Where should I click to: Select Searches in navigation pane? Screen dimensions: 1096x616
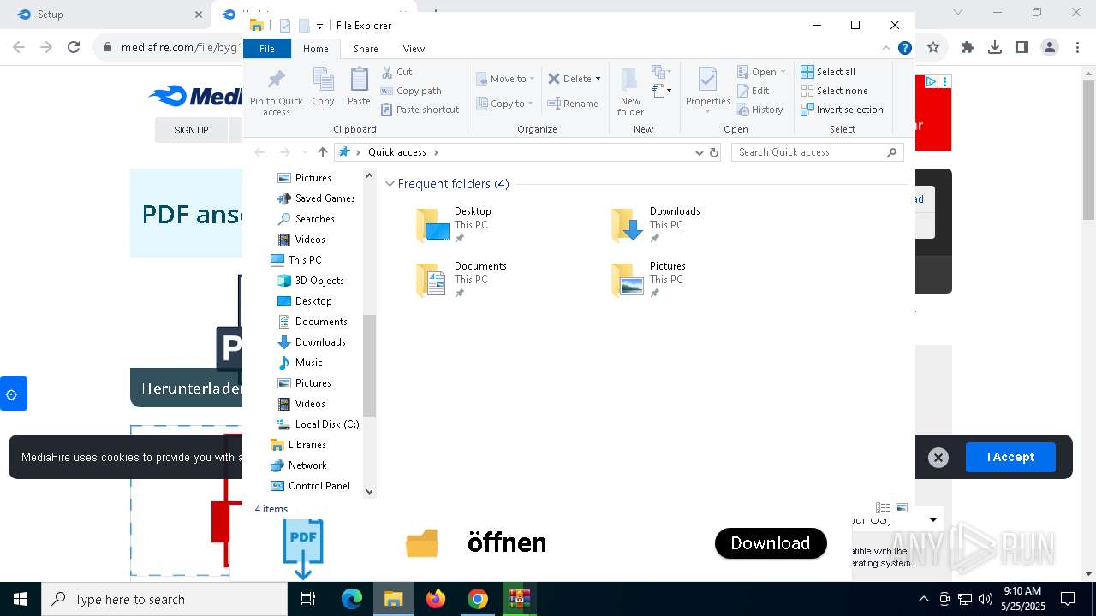tap(306, 219)
